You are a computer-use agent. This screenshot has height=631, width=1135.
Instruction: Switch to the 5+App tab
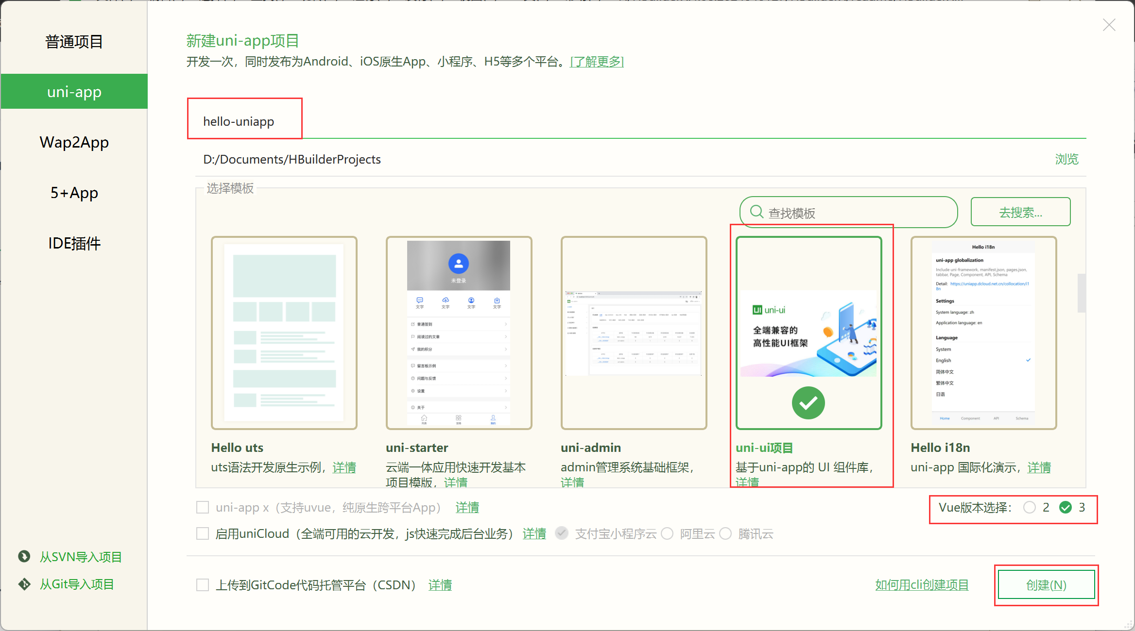point(74,193)
